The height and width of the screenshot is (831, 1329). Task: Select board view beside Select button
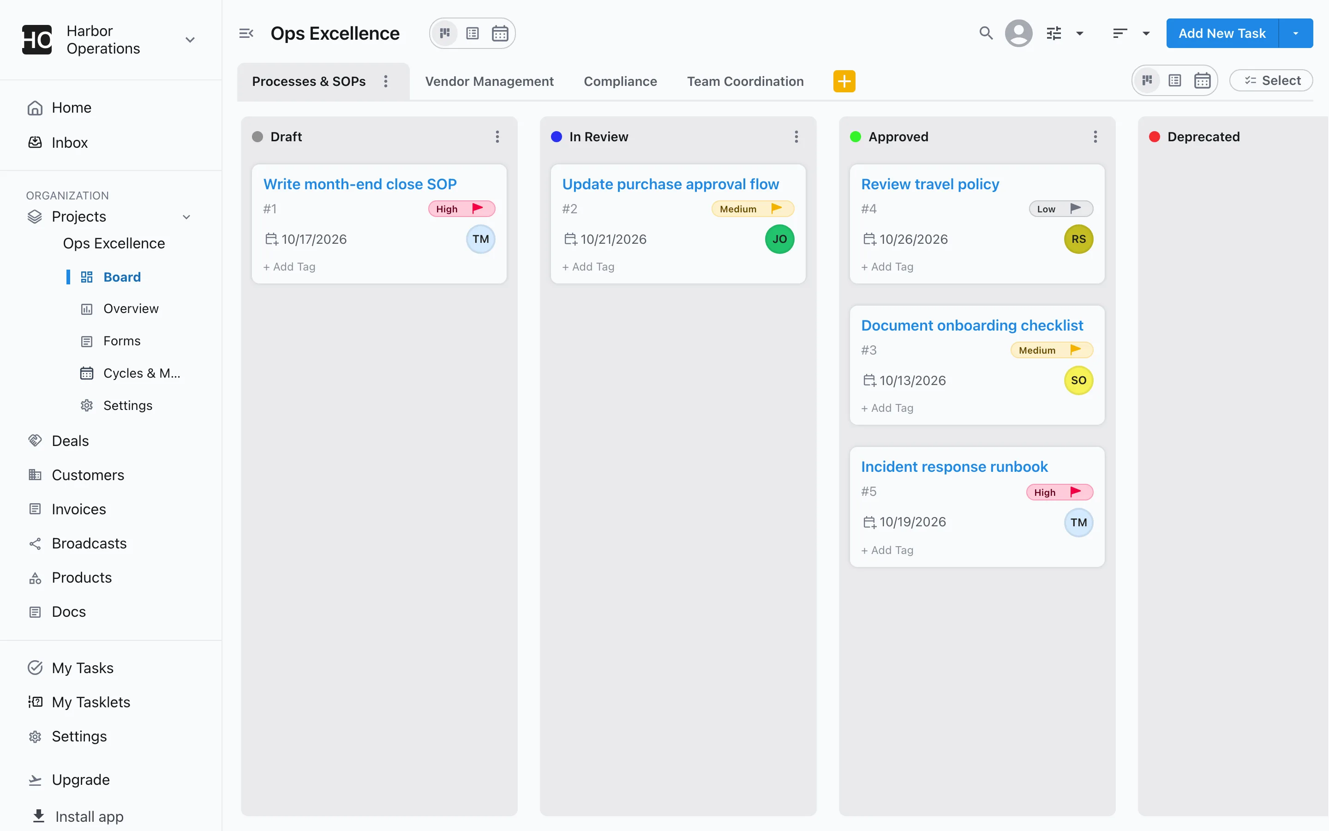1147,81
